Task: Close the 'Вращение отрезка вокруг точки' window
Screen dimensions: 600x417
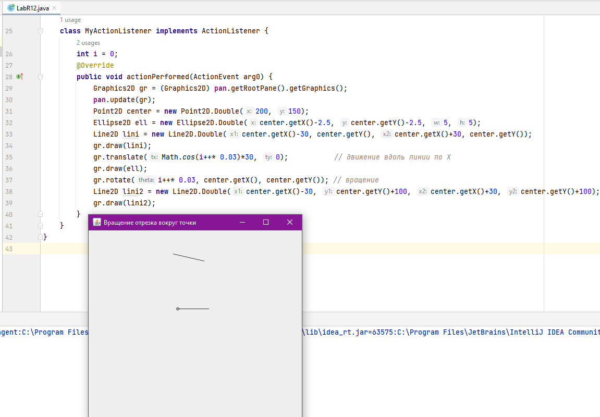Action: coord(290,222)
